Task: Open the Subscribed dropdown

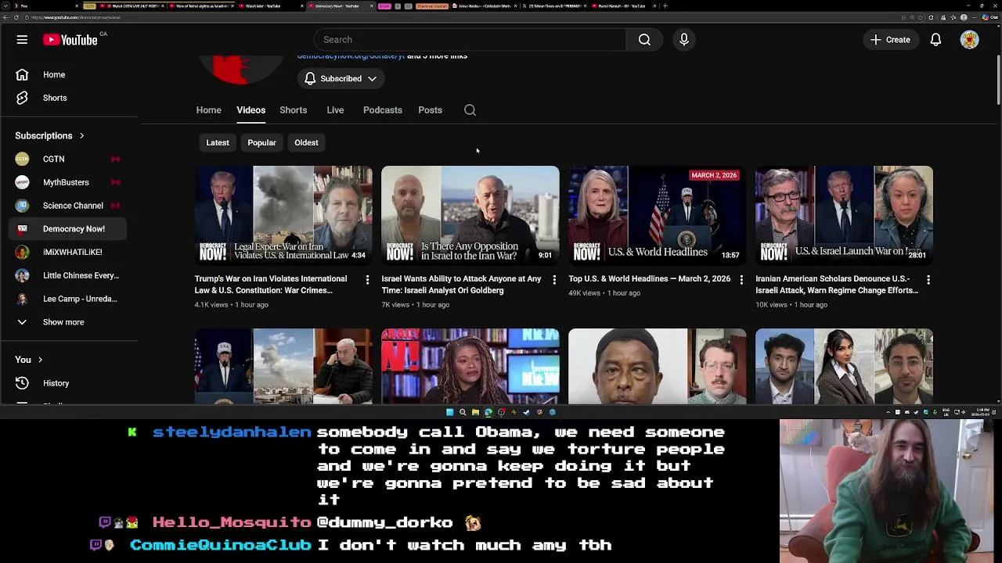Action: click(341, 78)
